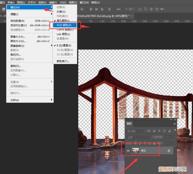Screen dimensions: 193x174
Task: Filter layers by adjustment layer icon
Action: [x=154, y=131]
